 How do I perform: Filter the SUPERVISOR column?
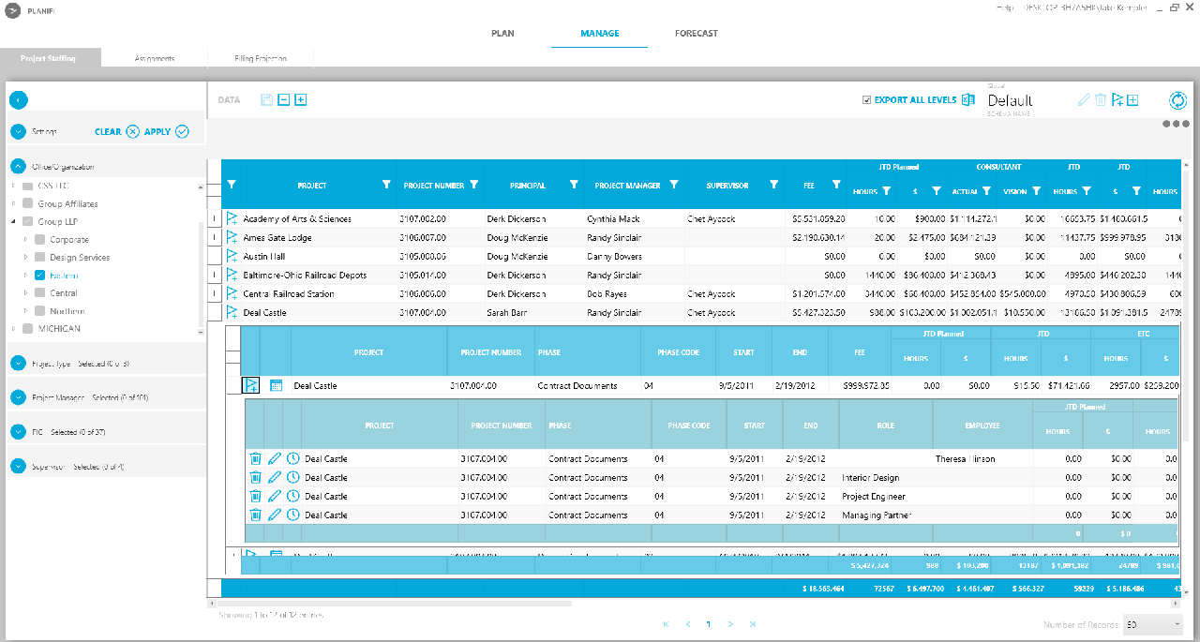pyautogui.click(x=773, y=185)
